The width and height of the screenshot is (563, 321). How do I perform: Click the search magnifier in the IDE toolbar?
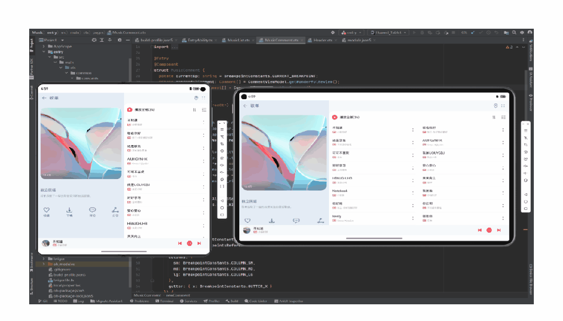coord(514,32)
